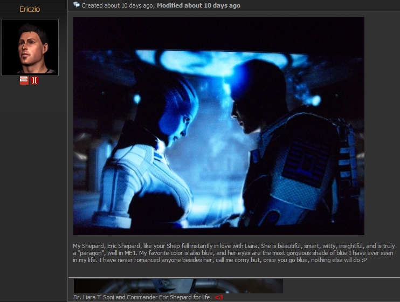This screenshot has width=400, height=302.
Task: Open the large Liara and Shepard screenshot
Action: [218, 125]
